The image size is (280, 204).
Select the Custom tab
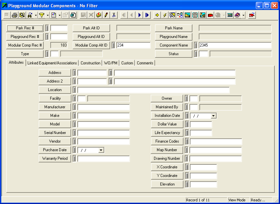[x=127, y=63]
